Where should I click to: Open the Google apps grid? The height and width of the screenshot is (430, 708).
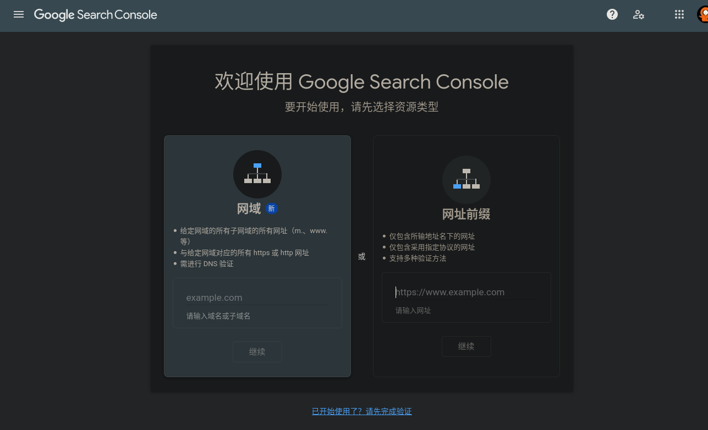(679, 15)
